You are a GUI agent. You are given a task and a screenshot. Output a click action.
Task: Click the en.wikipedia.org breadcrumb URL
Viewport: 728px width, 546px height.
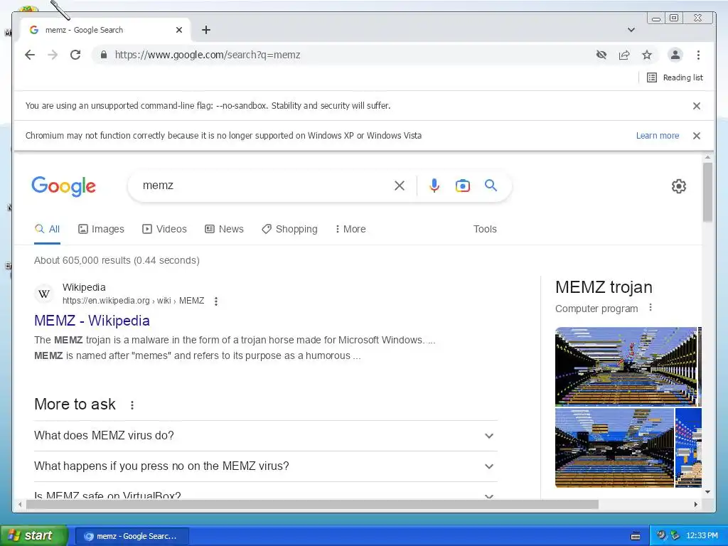coord(133,301)
